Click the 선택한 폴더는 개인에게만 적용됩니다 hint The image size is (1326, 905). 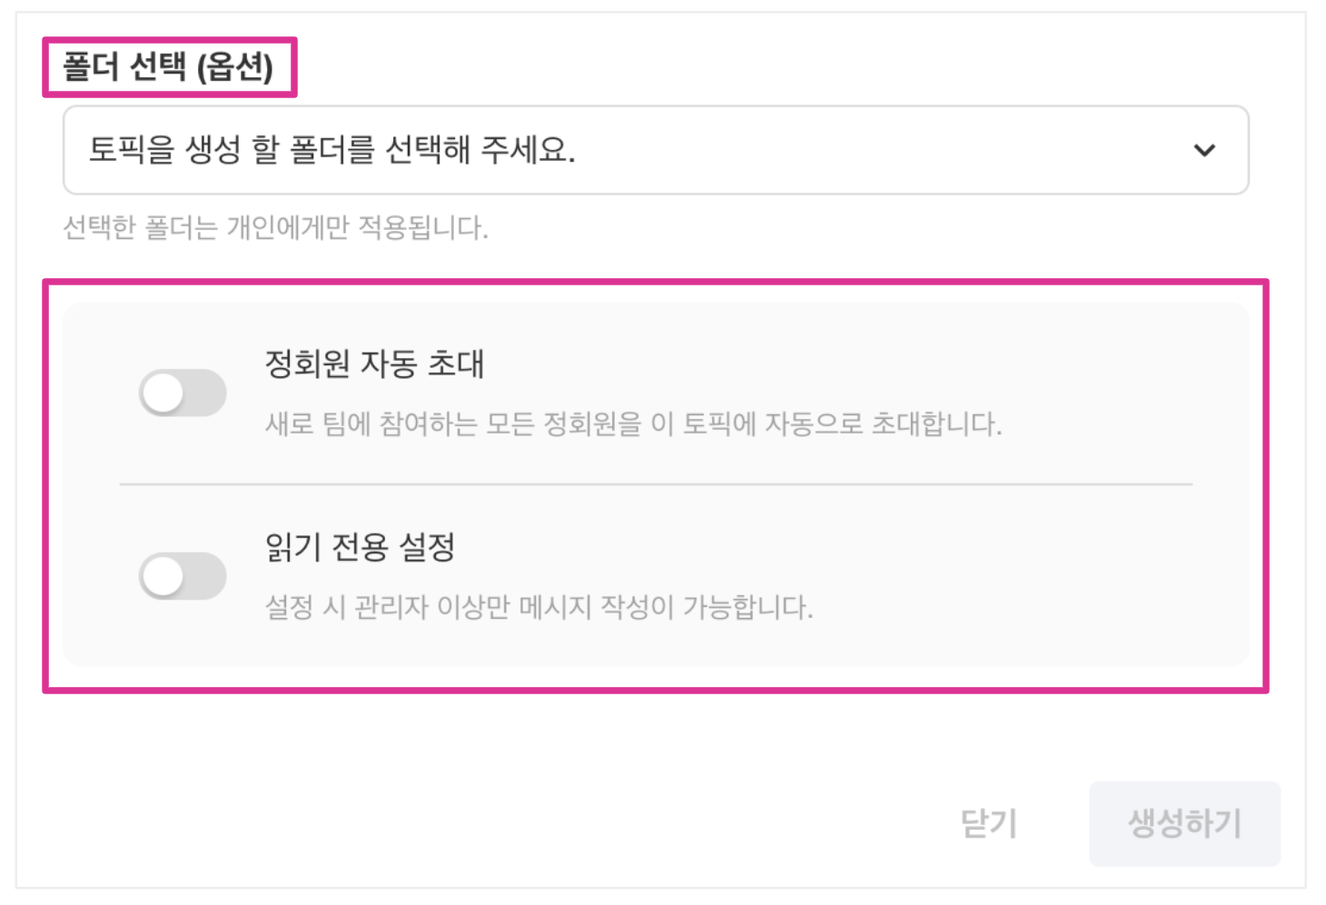click(275, 227)
